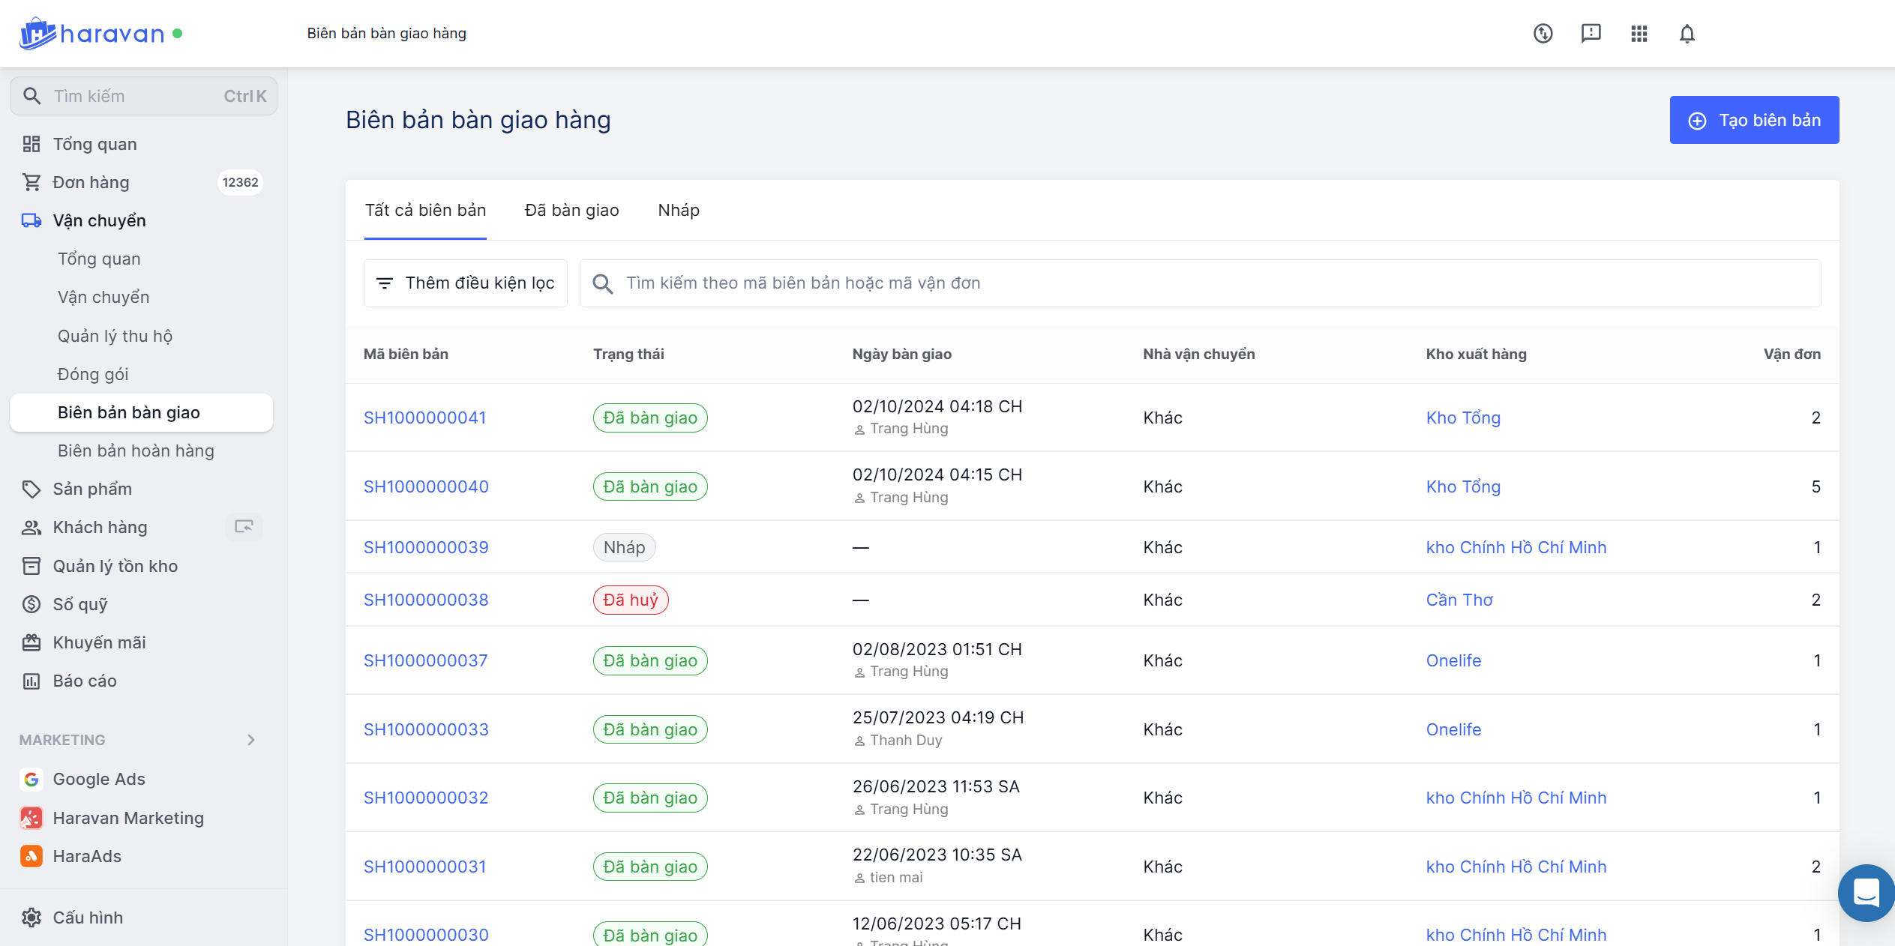Screen dimensions: 1895x946
Task: Expand the MARKETING section chevron
Action: (251, 740)
